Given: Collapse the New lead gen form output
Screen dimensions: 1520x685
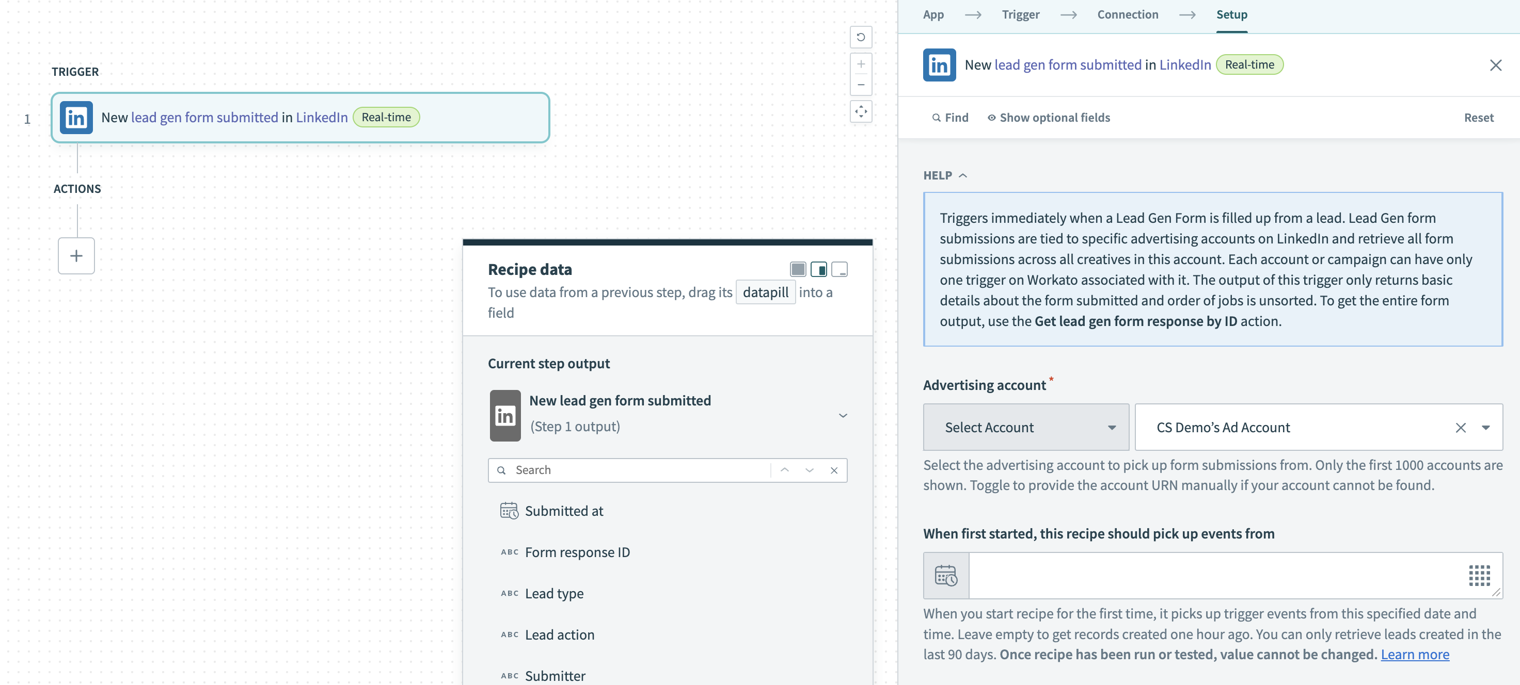Looking at the screenshot, I should (843, 416).
